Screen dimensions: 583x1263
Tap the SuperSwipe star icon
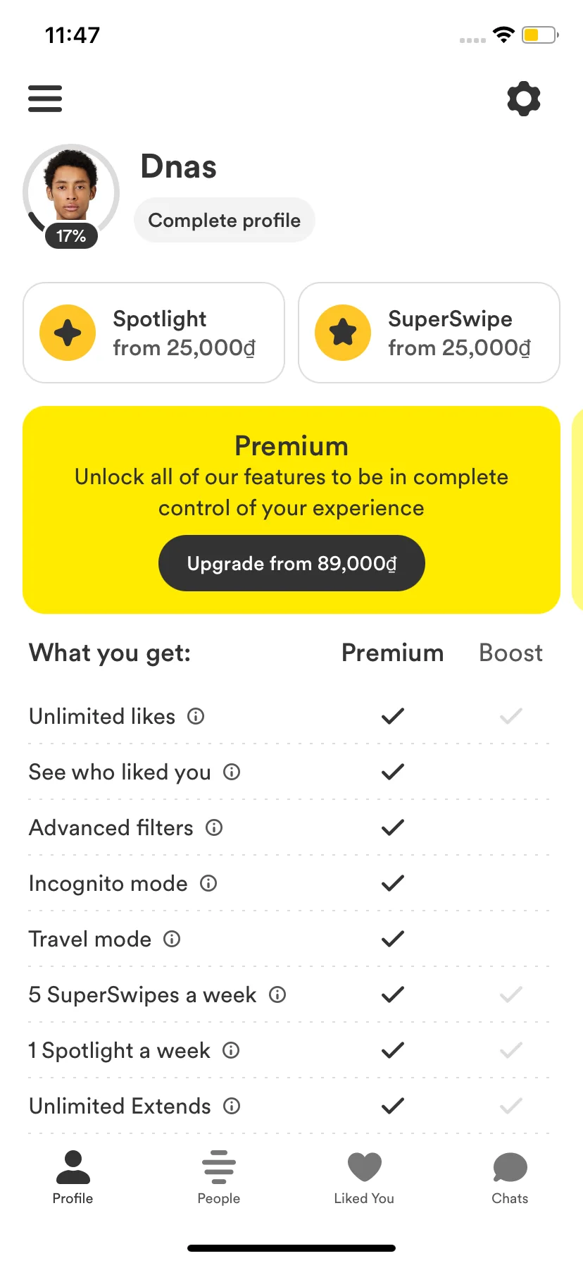343,333
